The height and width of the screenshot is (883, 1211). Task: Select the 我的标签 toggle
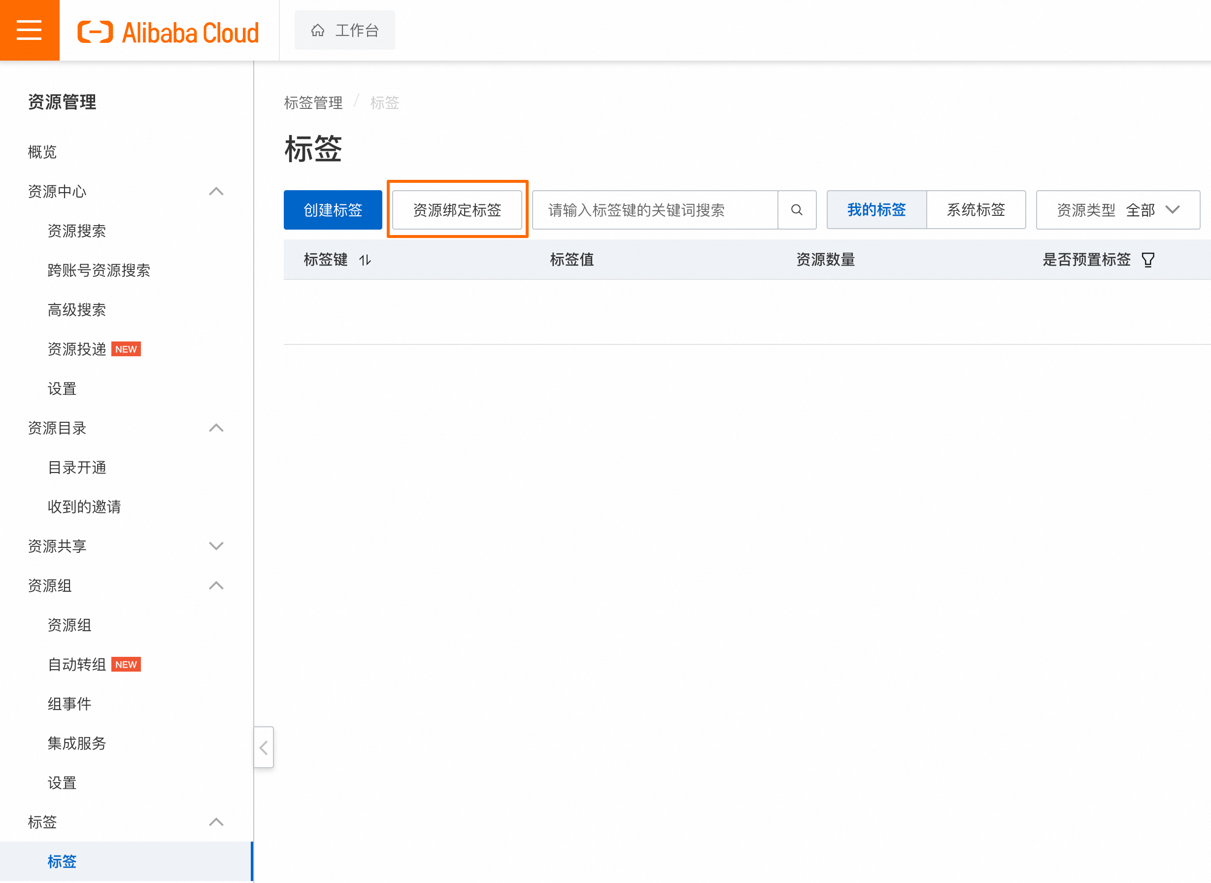pyautogui.click(x=876, y=210)
